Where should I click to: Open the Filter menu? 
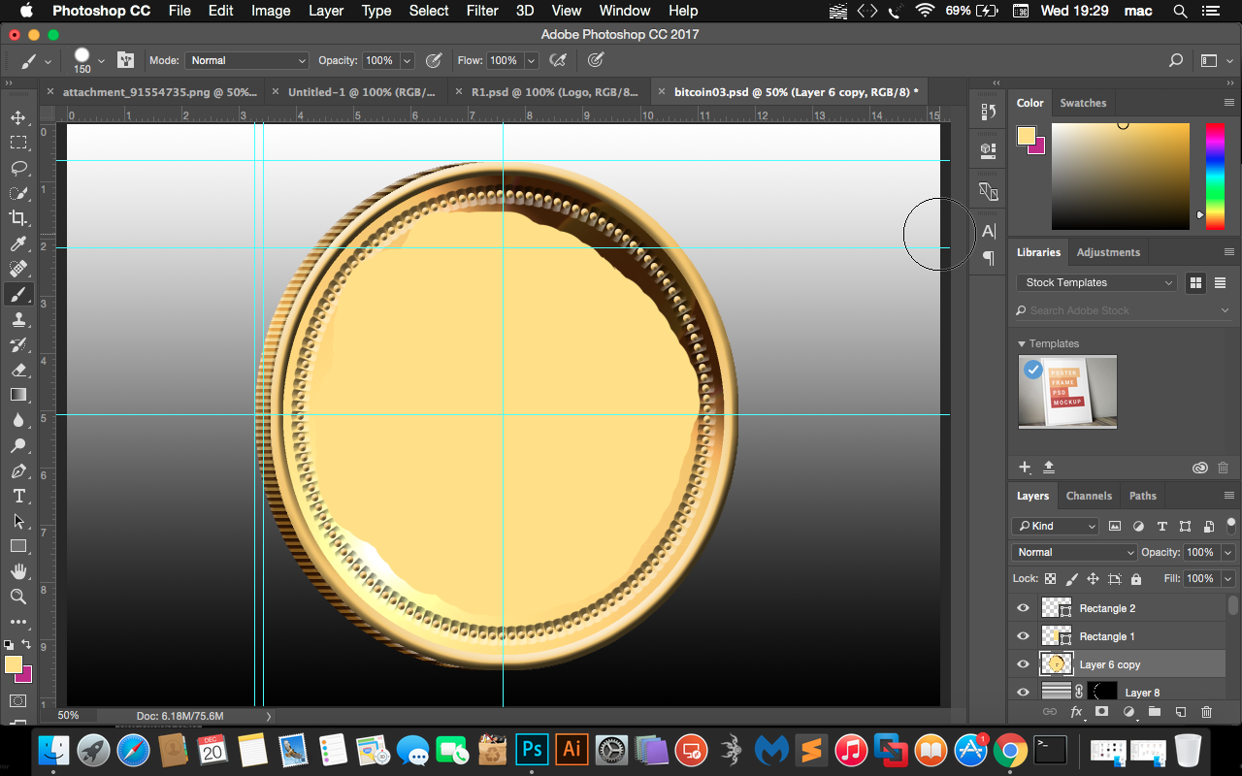[481, 11]
